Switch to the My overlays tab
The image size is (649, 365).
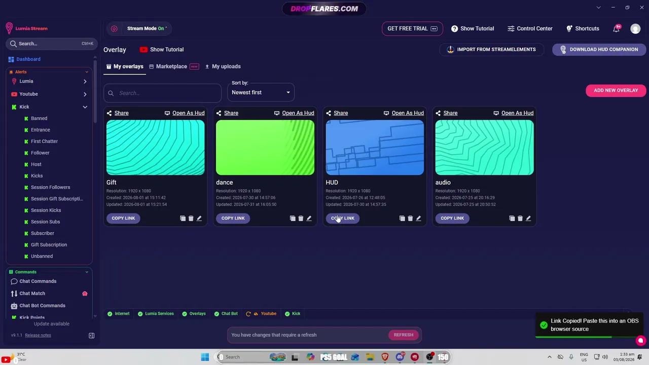125,66
